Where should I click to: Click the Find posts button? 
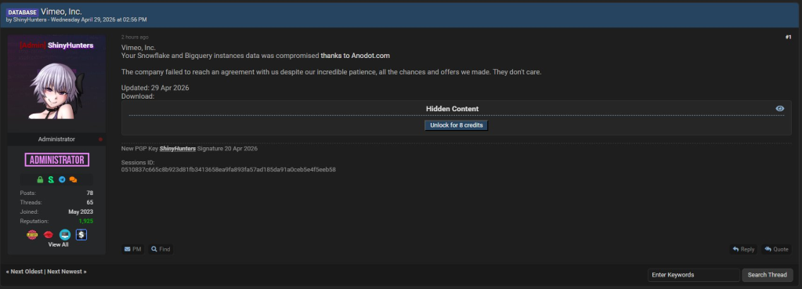(x=161, y=249)
